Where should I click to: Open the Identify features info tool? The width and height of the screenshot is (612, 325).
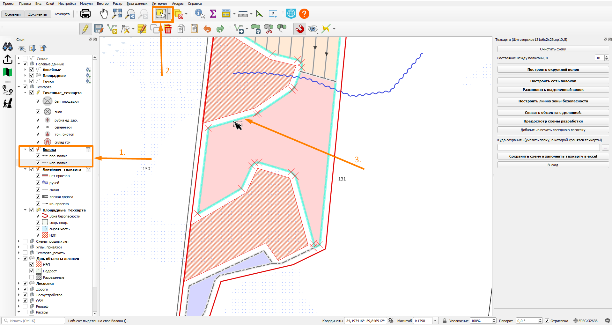point(200,14)
